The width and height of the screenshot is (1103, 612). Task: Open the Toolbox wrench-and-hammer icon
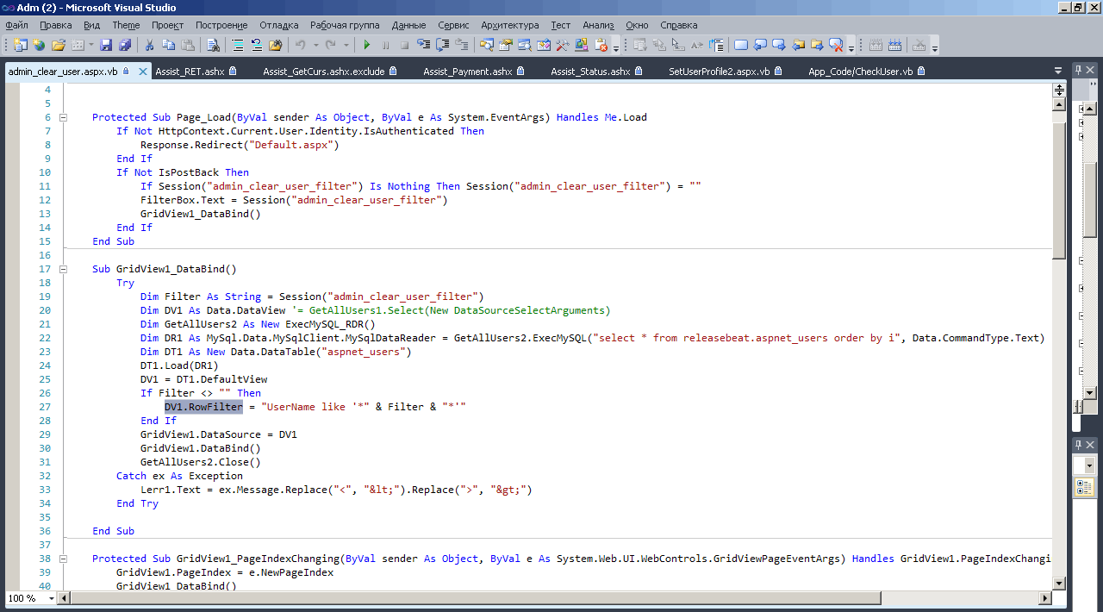pyautogui.click(x=561, y=45)
